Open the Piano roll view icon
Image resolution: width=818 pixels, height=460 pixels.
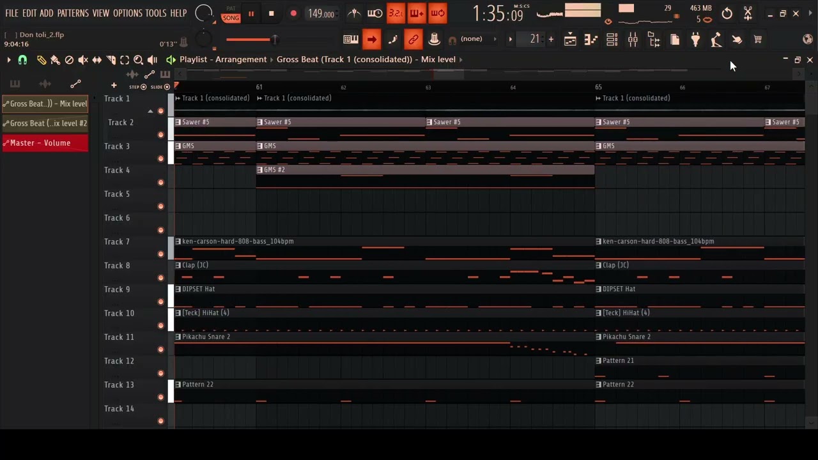(590, 40)
